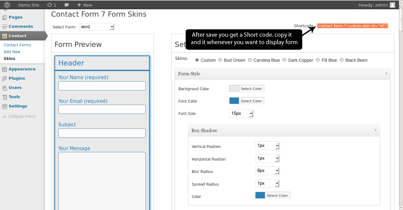Click Box Shadow Color Select Color button
Viewport: 403px width, 210px height.
pos(277,195)
